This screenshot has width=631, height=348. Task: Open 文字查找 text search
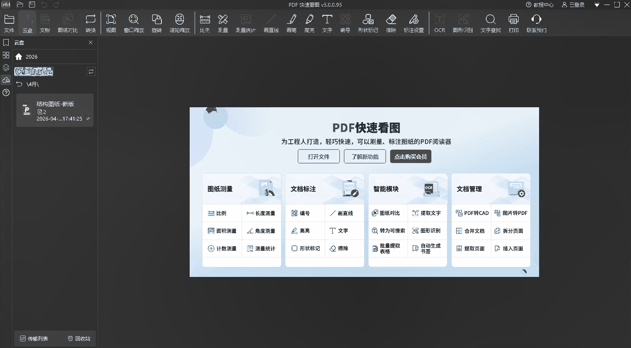490,23
